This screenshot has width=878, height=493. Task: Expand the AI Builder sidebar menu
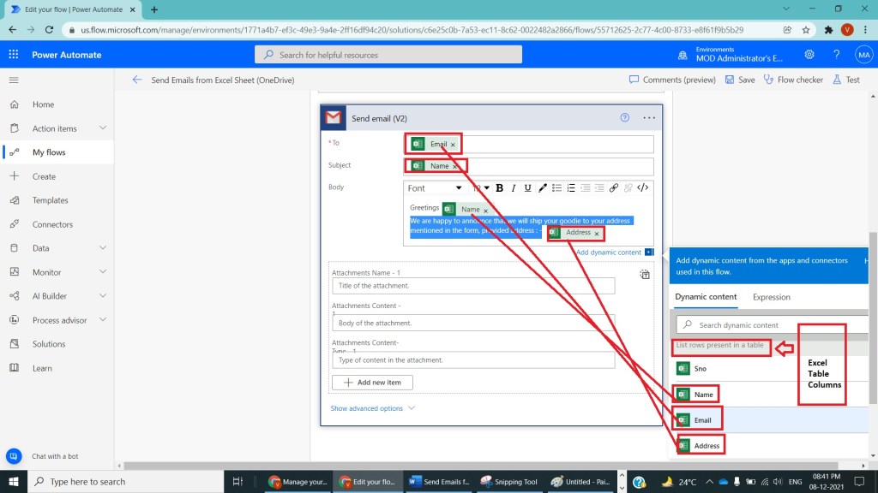103,296
